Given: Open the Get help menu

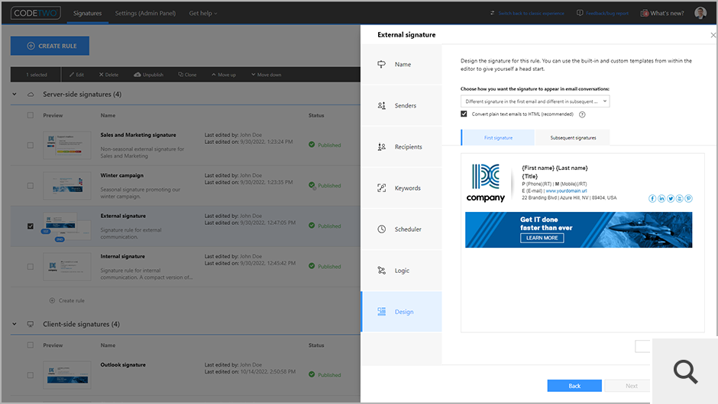Looking at the screenshot, I should pyautogui.click(x=203, y=13).
